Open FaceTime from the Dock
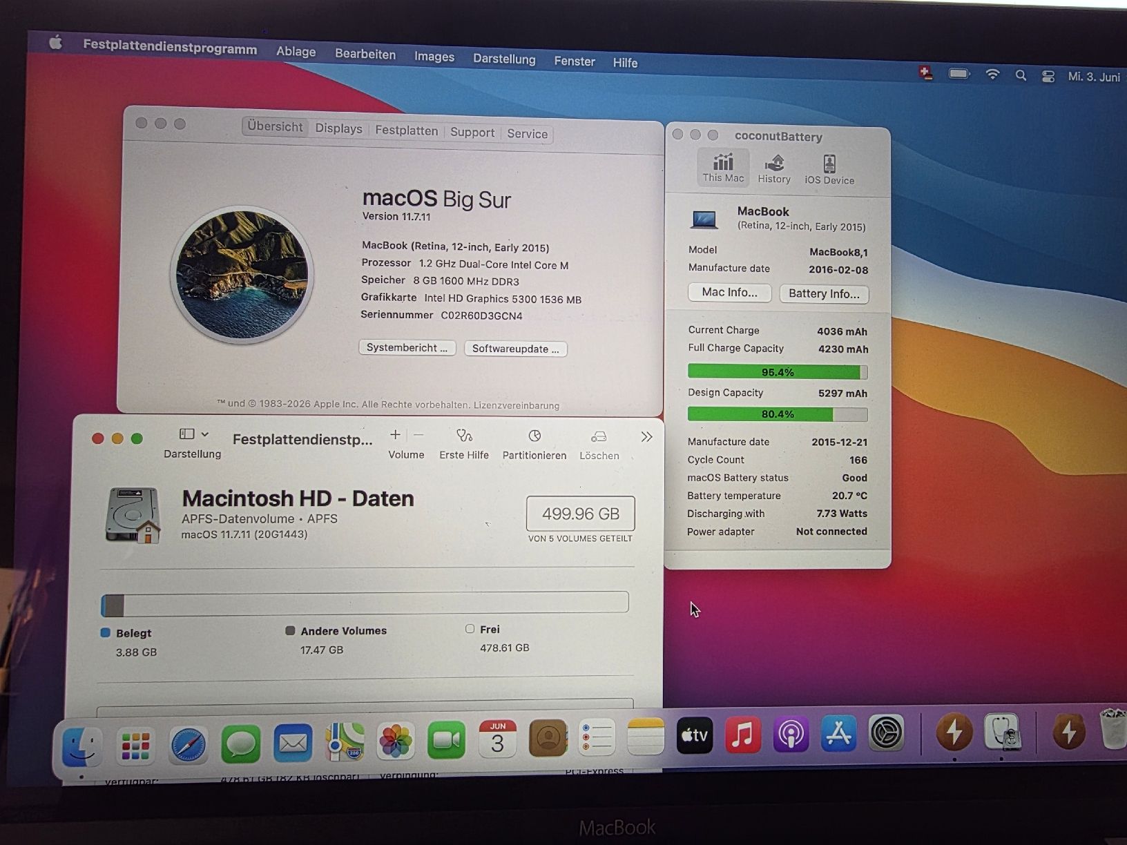 point(447,741)
